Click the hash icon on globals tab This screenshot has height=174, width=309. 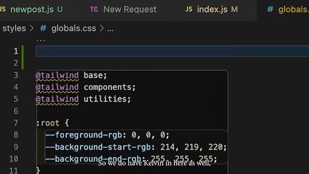click(270, 9)
